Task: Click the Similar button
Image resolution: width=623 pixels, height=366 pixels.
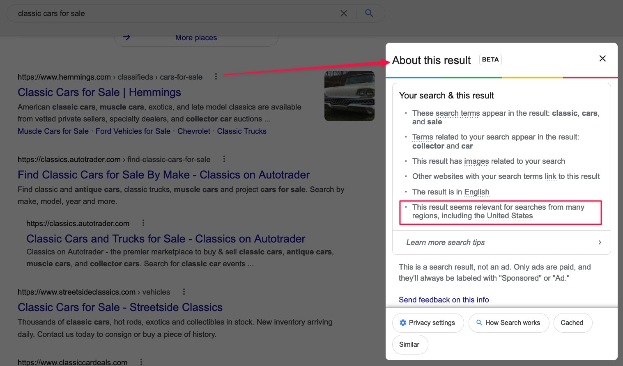Action: click(x=409, y=345)
